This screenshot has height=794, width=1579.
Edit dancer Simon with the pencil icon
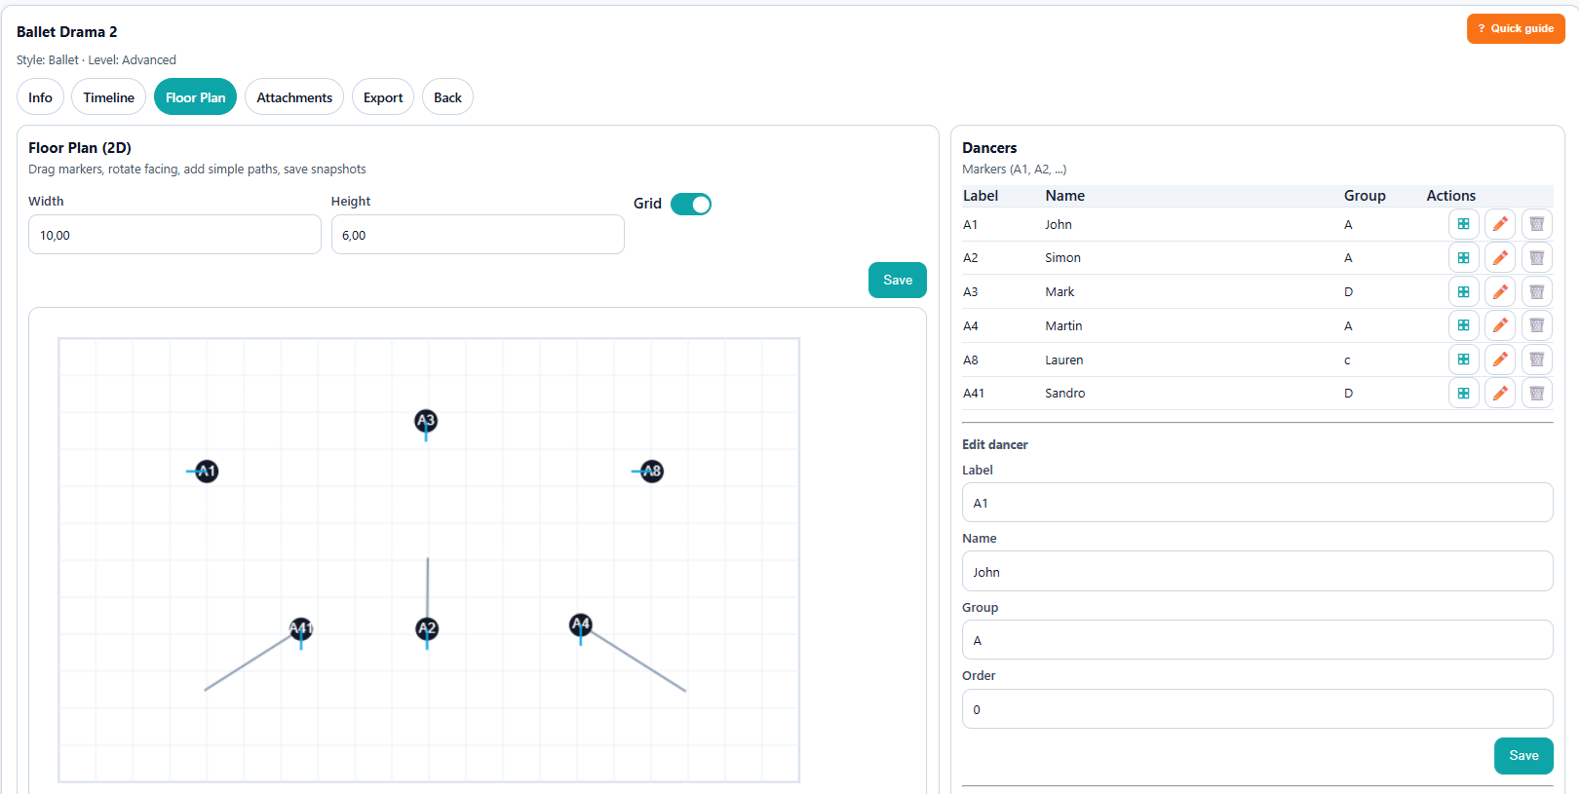(x=1500, y=258)
